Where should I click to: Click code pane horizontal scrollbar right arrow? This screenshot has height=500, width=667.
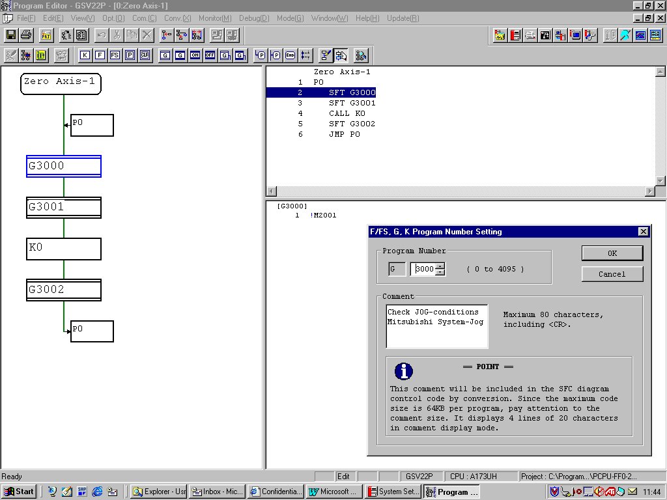(649, 191)
